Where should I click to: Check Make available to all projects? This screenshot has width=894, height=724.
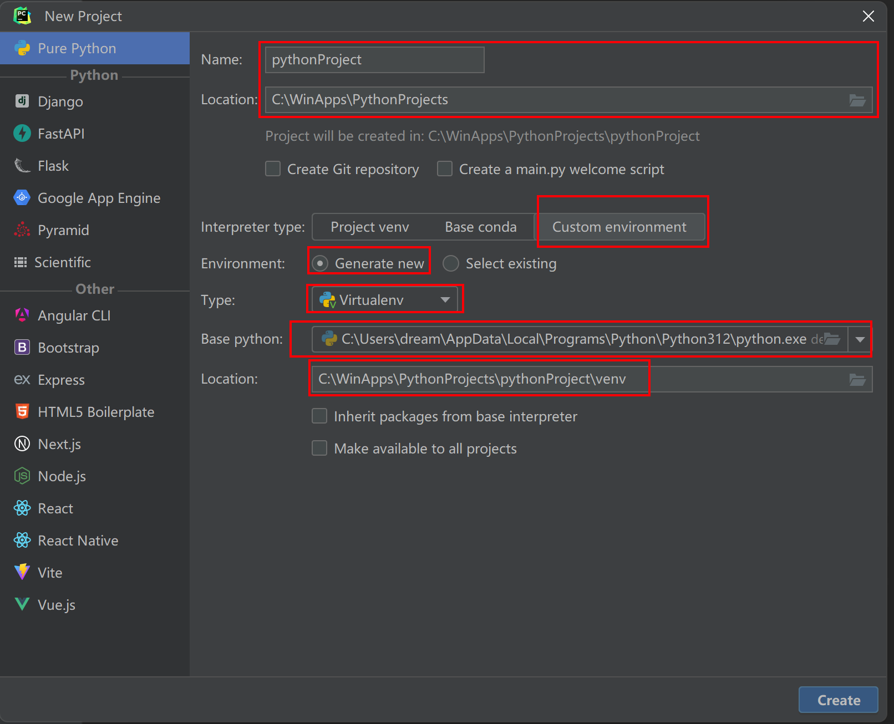click(319, 448)
